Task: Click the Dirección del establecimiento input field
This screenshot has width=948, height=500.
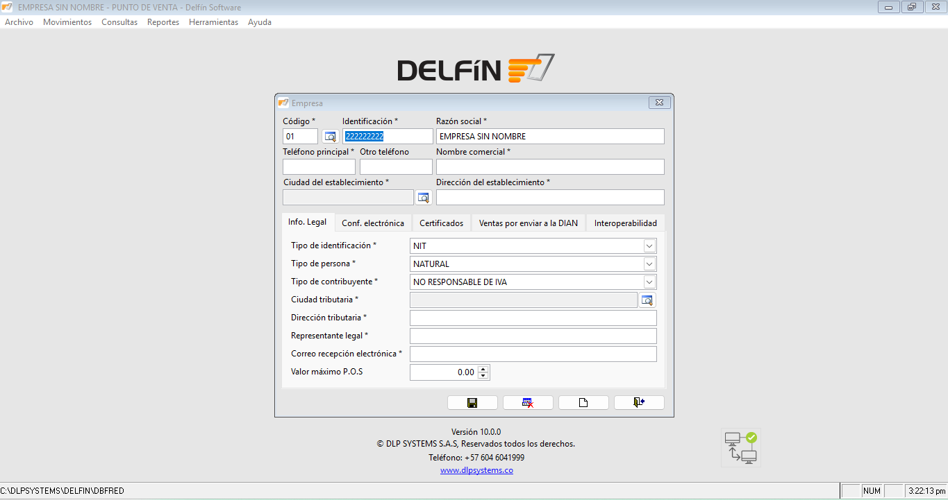Action: point(550,198)
